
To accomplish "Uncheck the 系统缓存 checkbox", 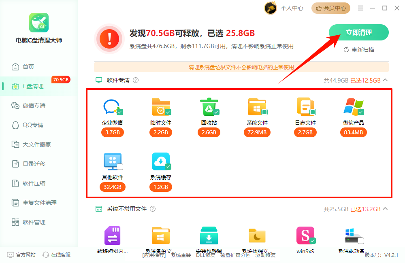I will (x=168, y=167).
